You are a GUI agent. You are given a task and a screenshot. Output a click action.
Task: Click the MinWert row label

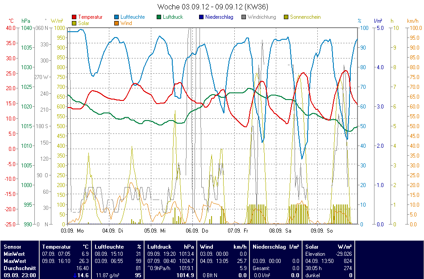click(x=14, y=254)
